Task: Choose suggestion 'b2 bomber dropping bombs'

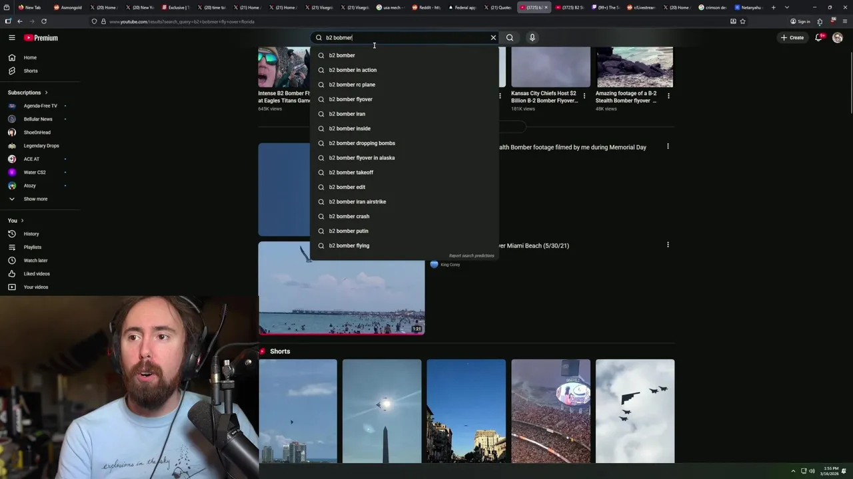Action: [x=404, y=143]
